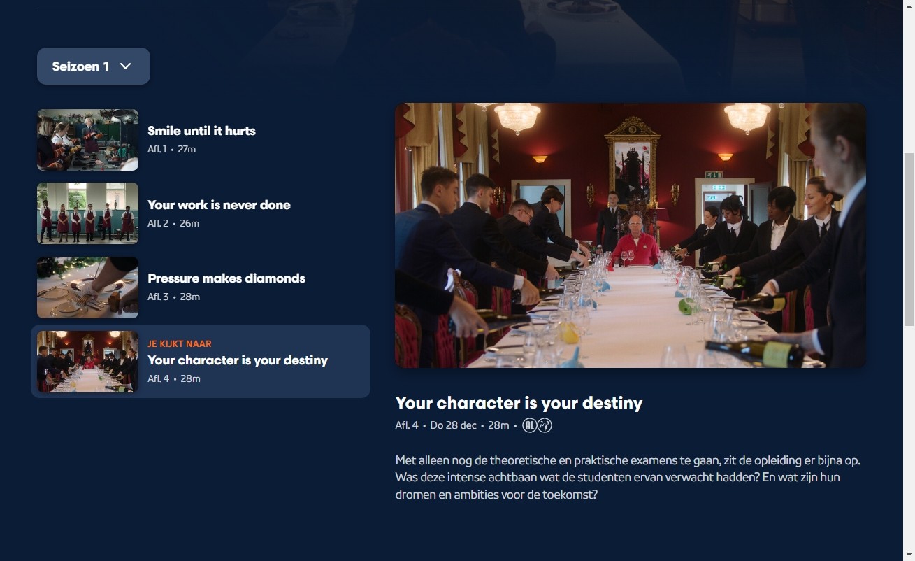915x561 pixels.
Task: Click the large Your character is your destiny heading
Action: [519, 403]
